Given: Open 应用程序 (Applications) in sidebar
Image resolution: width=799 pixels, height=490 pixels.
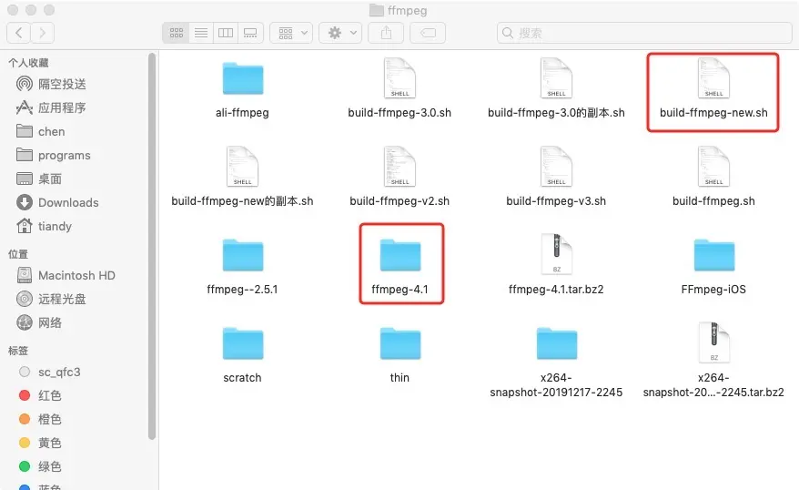Looking at the screenshot, I should tap(51, 107).
